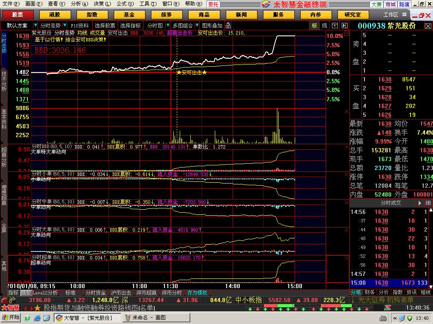The height and width of the screenshot is (324, 433).
Task: Click the right arrow beside 分时成交 header
Action: point(420,203)
